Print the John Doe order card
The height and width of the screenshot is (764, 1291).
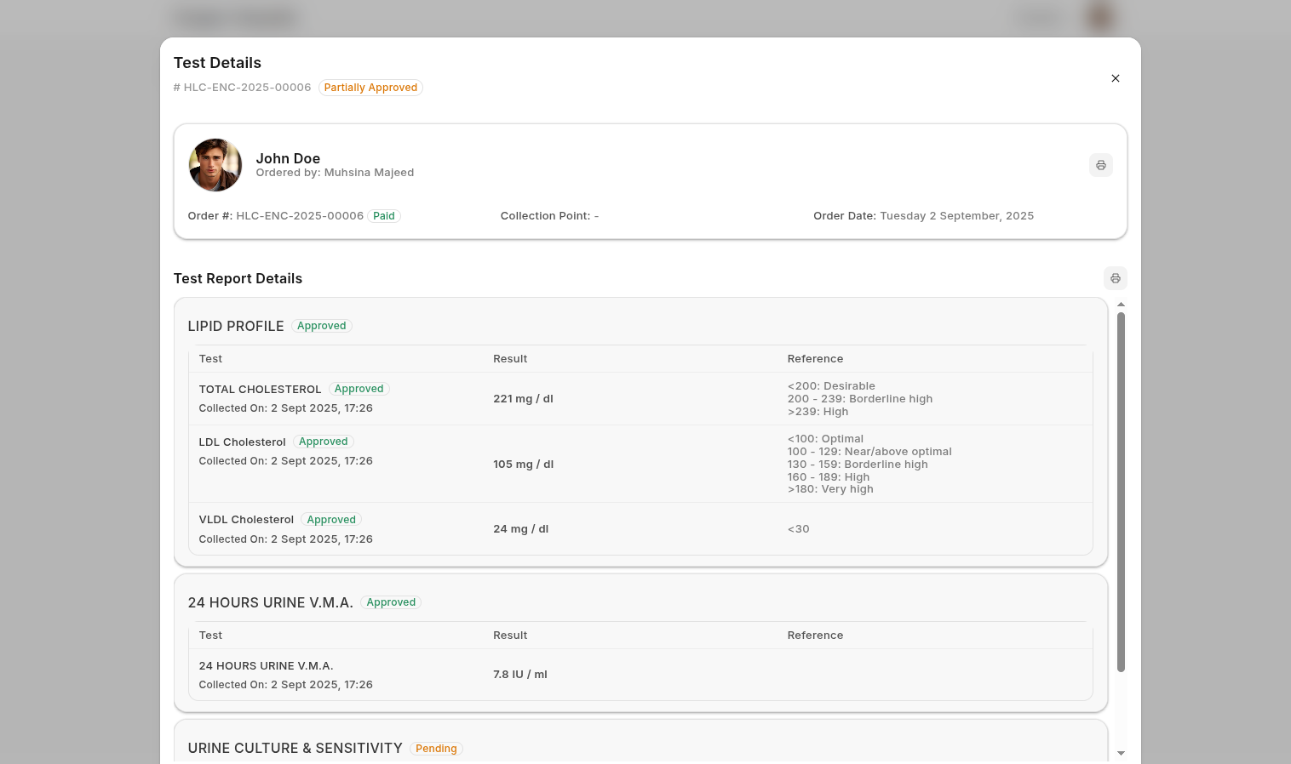(1100, 165)
